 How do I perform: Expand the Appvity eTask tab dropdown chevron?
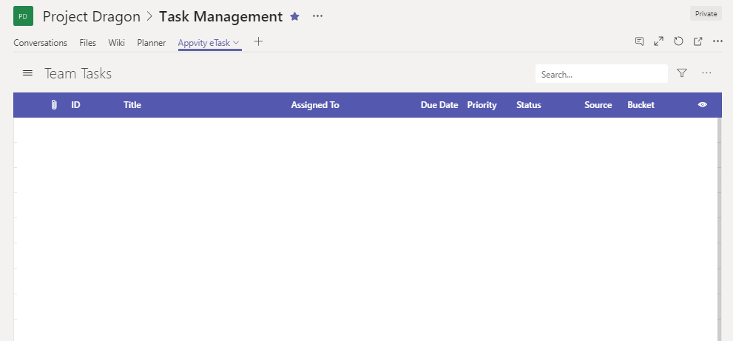pos(236,43)
